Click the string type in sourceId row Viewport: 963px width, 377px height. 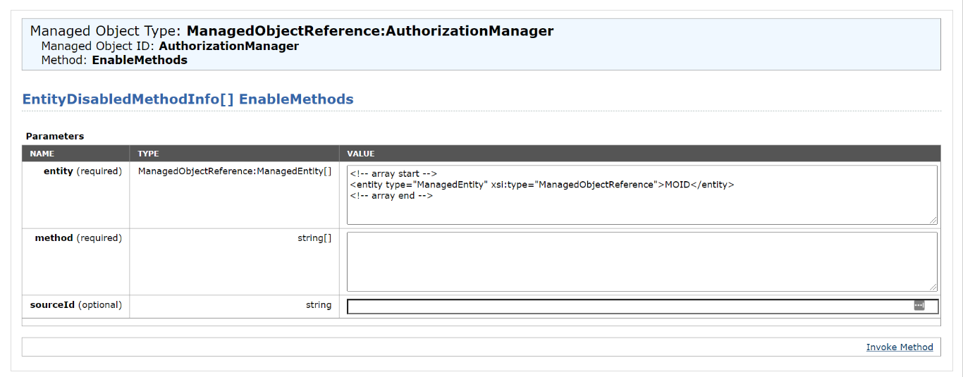[319, 305]
